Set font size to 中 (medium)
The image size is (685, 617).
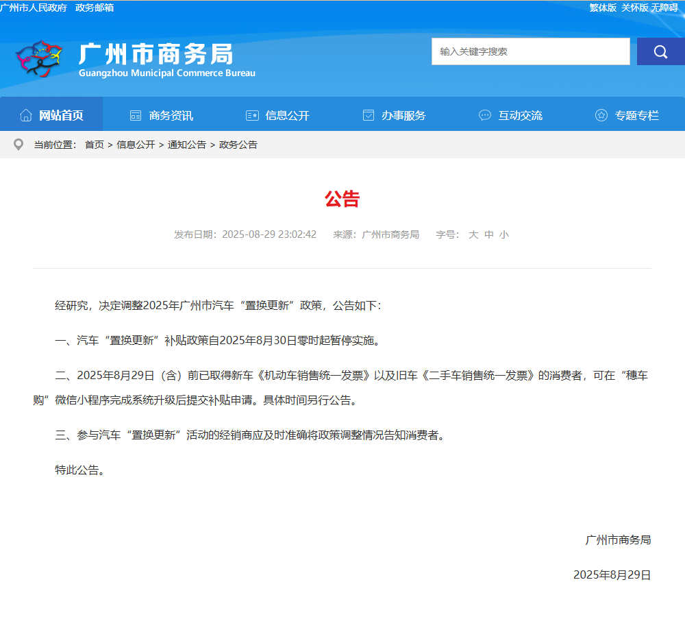tap(489, 234)
